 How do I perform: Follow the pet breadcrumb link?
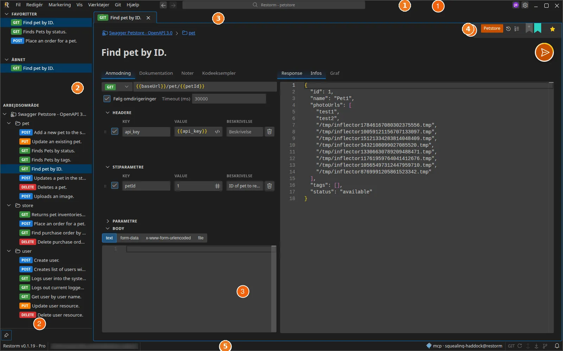coord(192,33)
